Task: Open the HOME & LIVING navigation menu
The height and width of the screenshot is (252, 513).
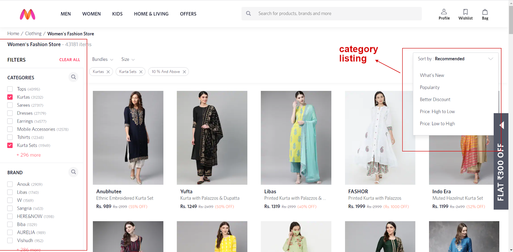Action: coord(151,14)
